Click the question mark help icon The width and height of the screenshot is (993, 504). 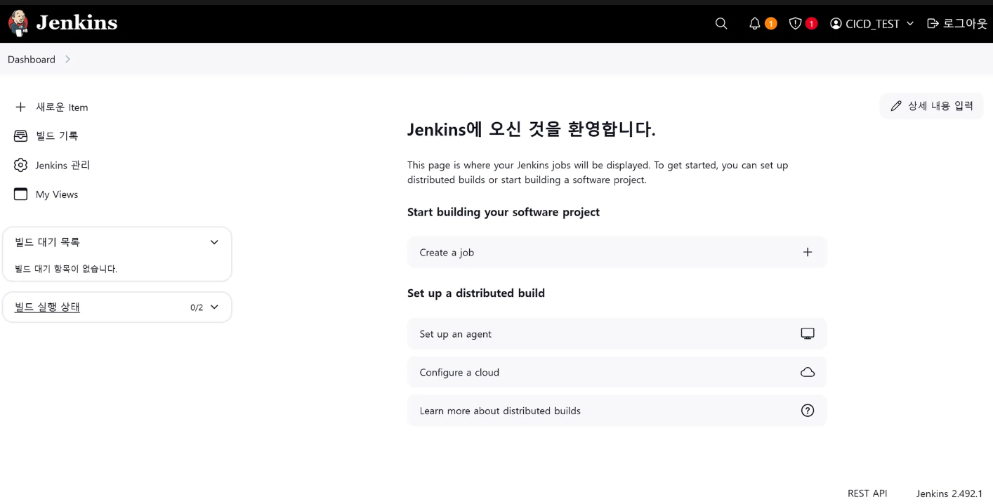coord(808,411)
